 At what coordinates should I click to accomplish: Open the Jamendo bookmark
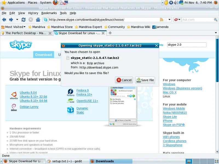pos(160,27)
